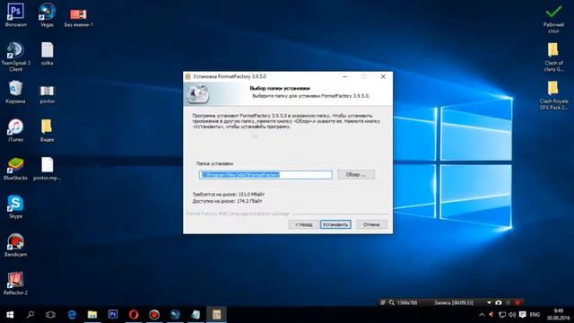Click the installation folder path field
This screenshot has height=323, width=574.
[x=265, y=175]
